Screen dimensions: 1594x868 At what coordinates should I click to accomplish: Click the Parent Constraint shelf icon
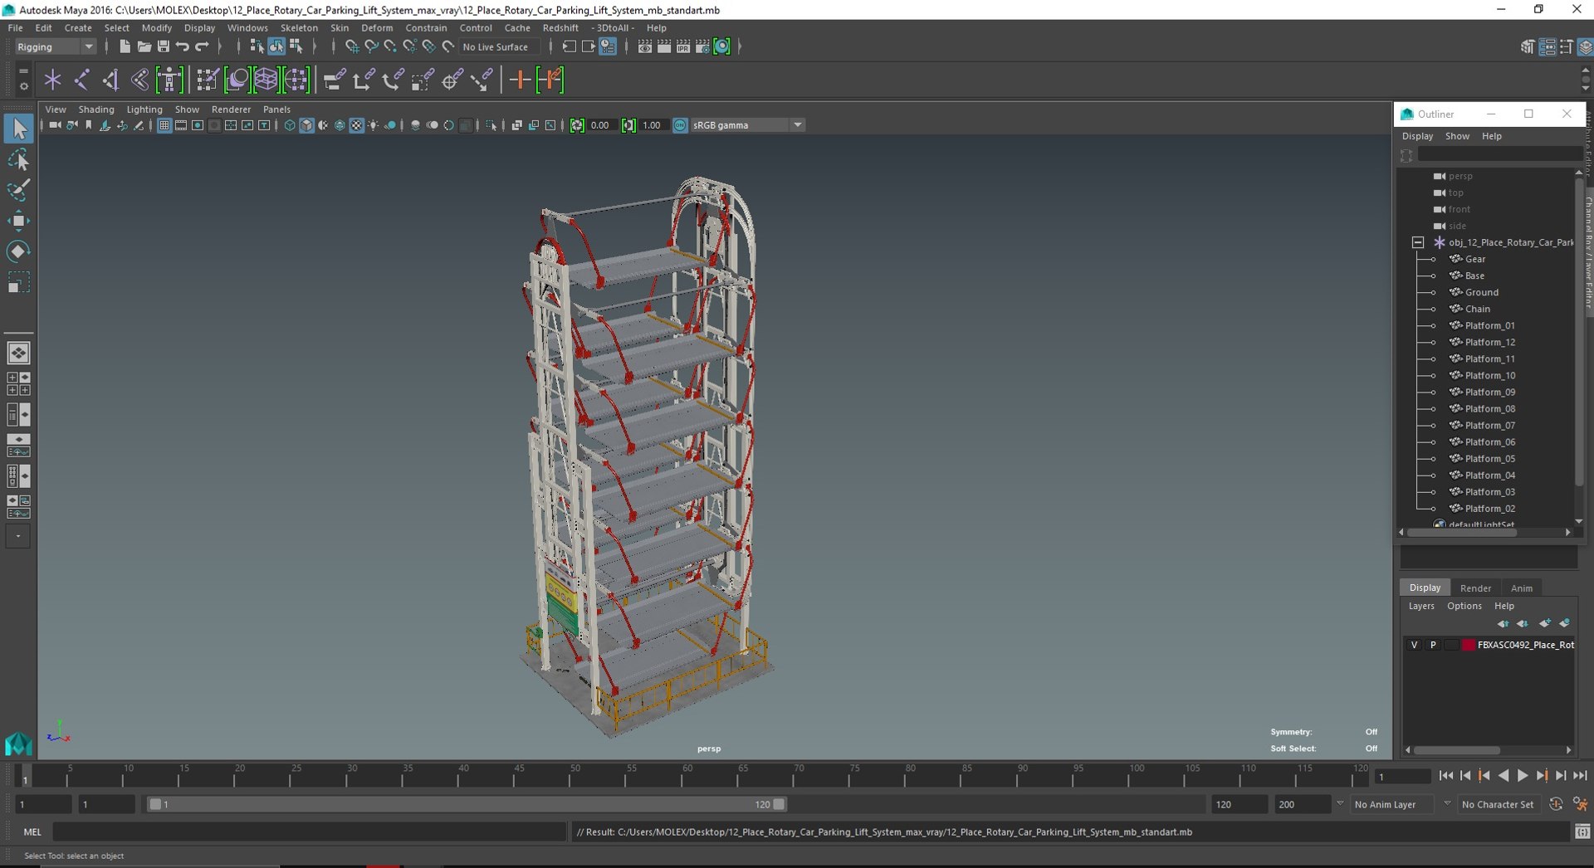click(335, 80)
